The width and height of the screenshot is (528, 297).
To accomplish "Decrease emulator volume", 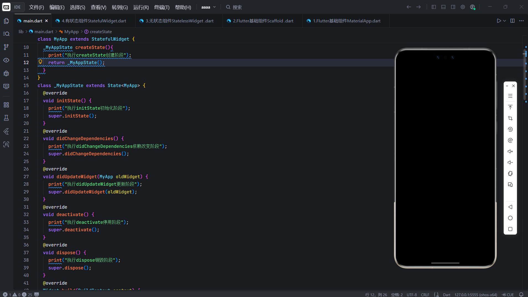I will (510, 162).
